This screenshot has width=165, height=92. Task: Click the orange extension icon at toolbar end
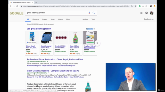pos(154,6)
